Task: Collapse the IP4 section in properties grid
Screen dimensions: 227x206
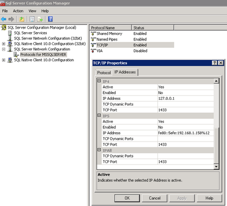Action: [x=99, y=81]
